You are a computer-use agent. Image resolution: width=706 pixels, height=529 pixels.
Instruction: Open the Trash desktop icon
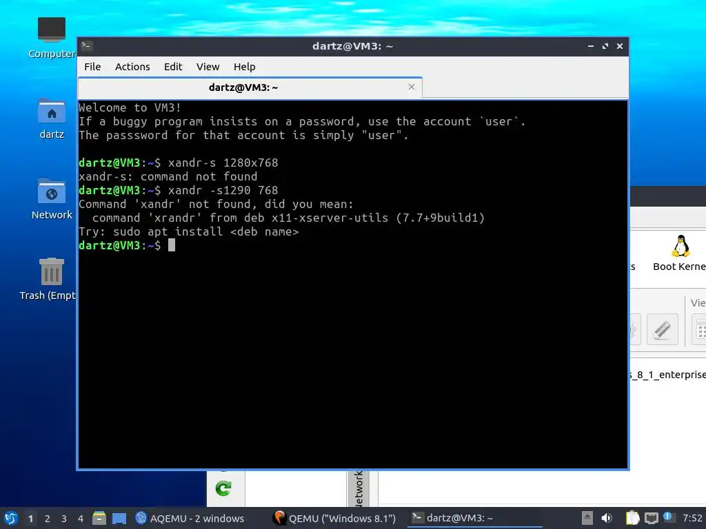click(x=49, y=279)
